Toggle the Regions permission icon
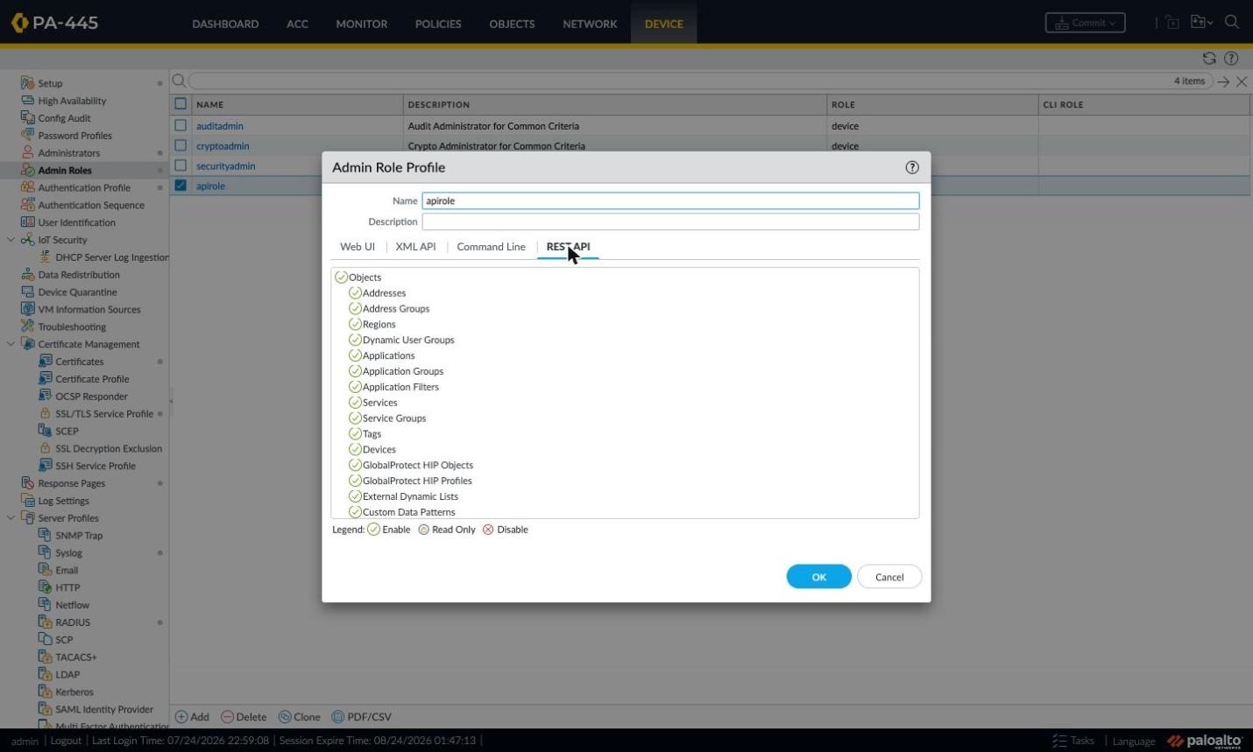 pos(355,324)
